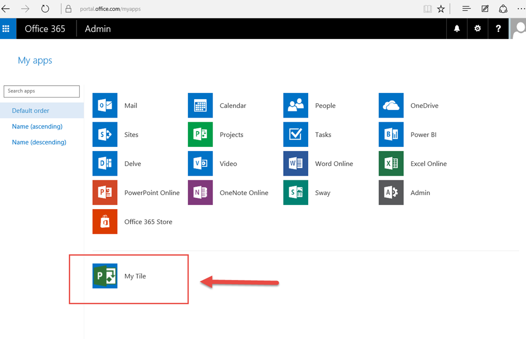Open the People label link
The height and width of the screenshot is (339, 526).
click(325, 106)
